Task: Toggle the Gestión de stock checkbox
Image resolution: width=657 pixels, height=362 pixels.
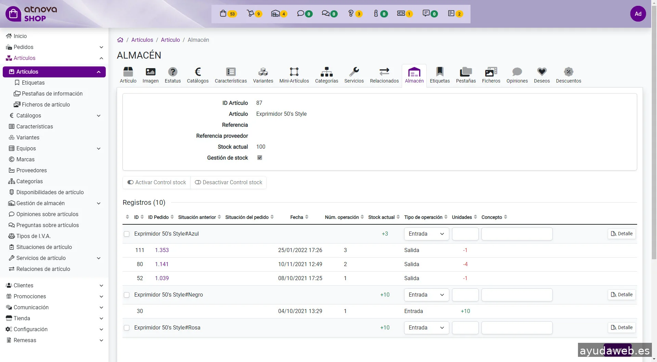Action: pyautogui.click(x=260, y=158)
